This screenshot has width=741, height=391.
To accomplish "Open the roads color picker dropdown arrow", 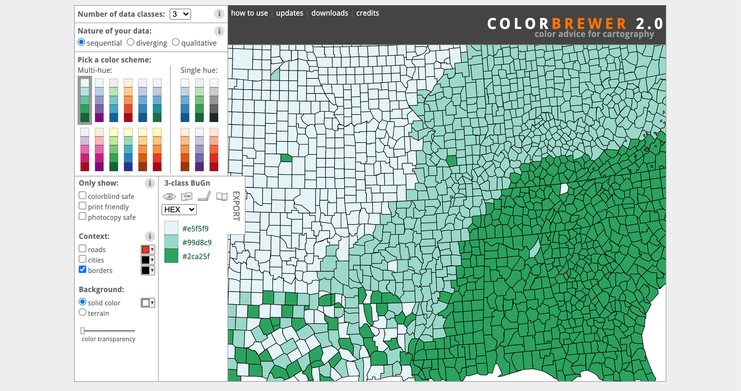I will click(x=152, y=249).
